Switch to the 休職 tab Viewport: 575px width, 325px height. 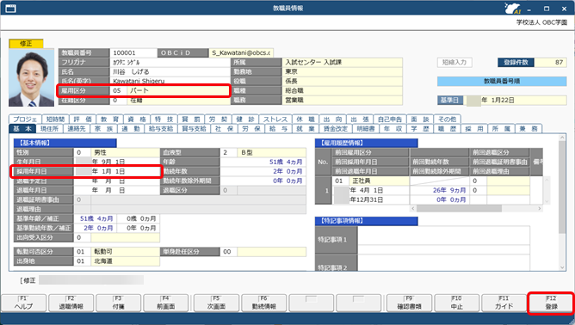click(x=306, y=120)
